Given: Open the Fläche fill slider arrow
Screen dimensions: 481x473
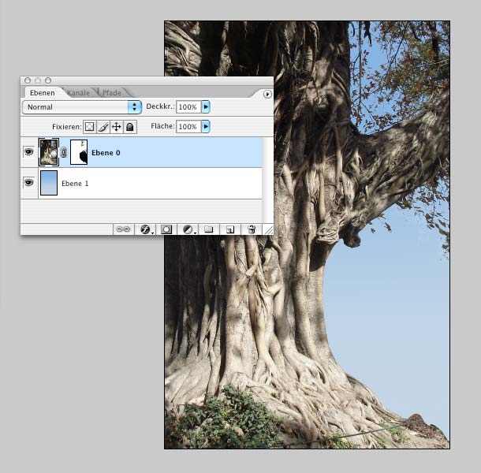Looking at the screenshot, I should 206,126.
